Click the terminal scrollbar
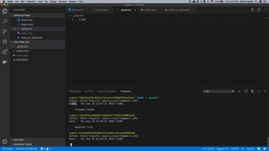The image size is (269, 151). pos(268,142)
